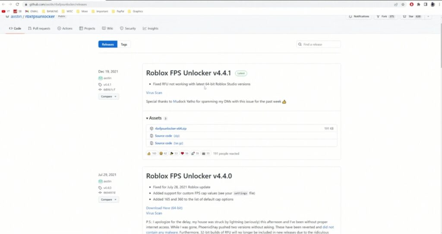Click the Notifications button

pos(359,17)
